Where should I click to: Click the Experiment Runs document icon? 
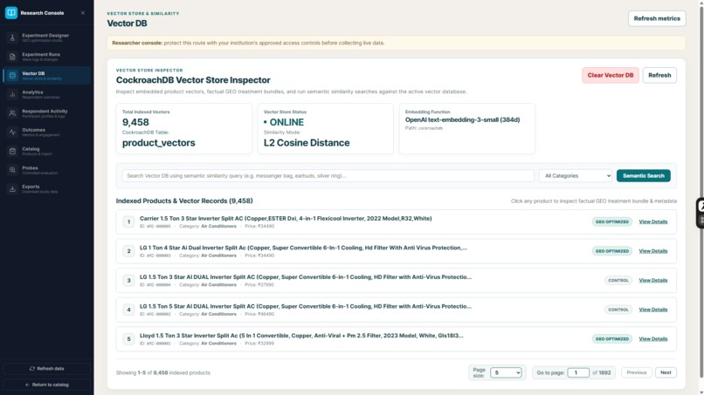pos(12,57)
